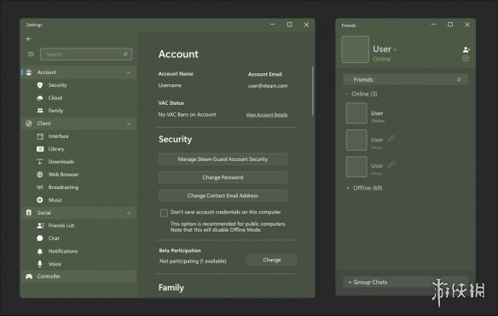The image size is (498, 316).
Task: Click the Library icon in sidebar
Action: click(40, 149)
